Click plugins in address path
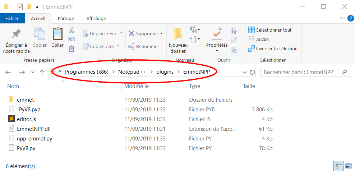The width and height of the screenshot is (355, 171). point(165,72)
